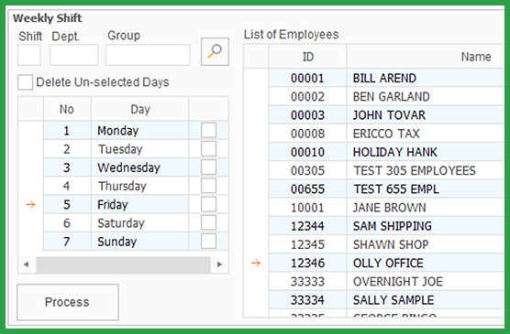Click day number 7 cell
This screenshot has height=334, width=510.
[67, 242]
